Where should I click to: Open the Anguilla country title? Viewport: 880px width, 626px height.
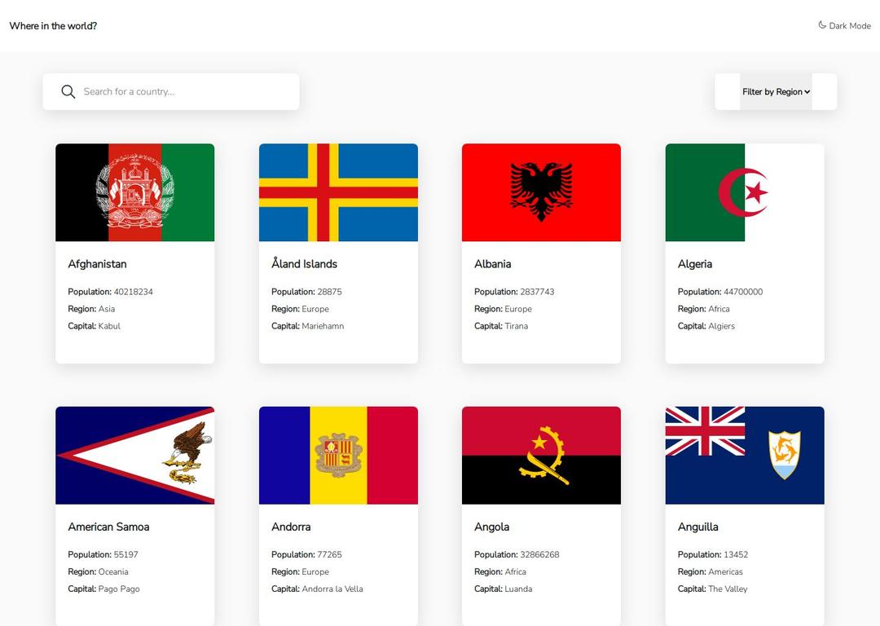click(697, 527)
